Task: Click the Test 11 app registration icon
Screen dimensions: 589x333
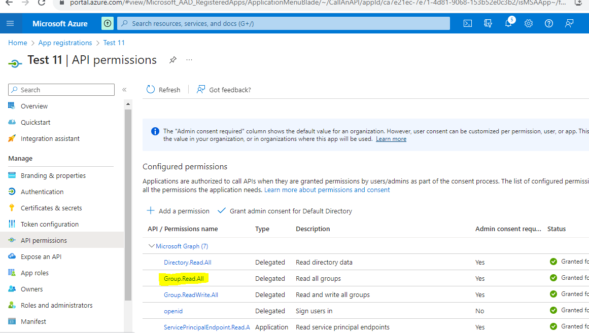Action: click(x=15, y=63)
